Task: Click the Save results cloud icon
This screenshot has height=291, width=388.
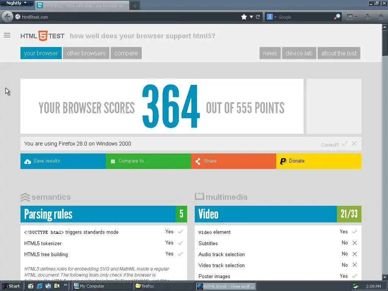Action: (28, 161)
